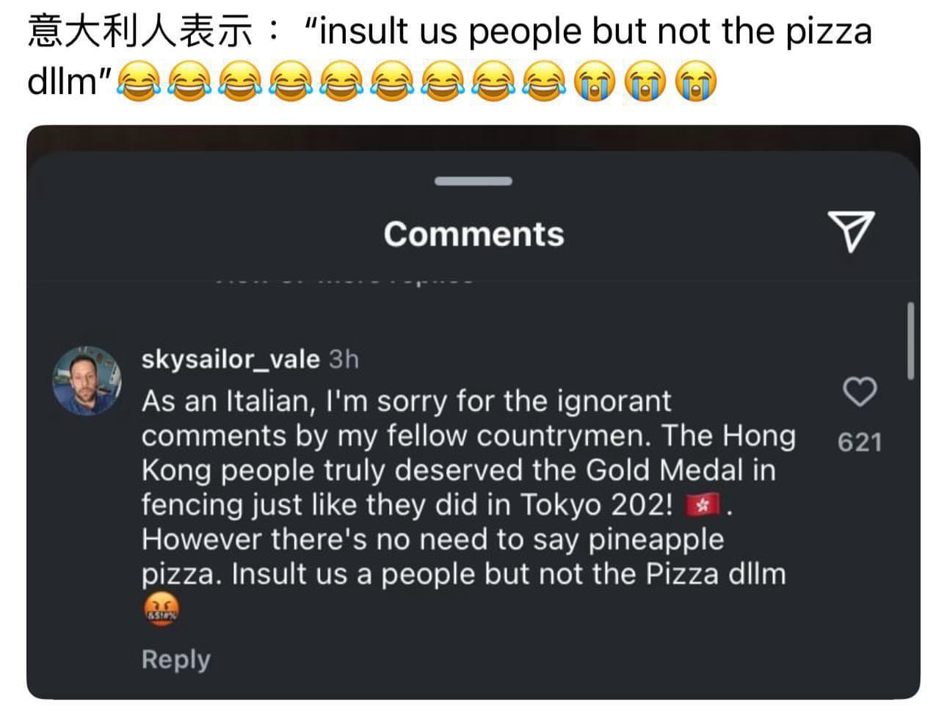Open the 621 likes count
Screen dimensions: 947x715
859,442
